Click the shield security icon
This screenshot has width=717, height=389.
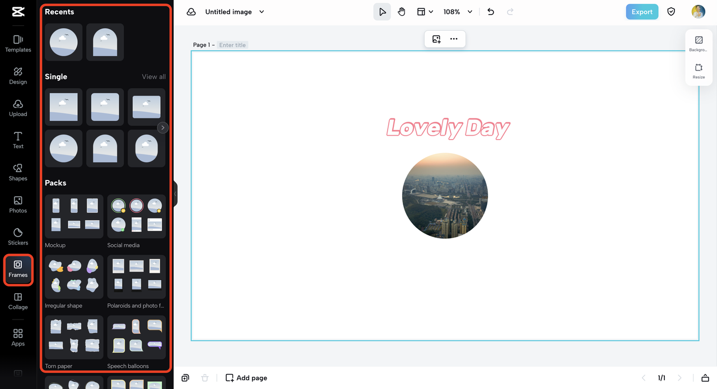671,12
